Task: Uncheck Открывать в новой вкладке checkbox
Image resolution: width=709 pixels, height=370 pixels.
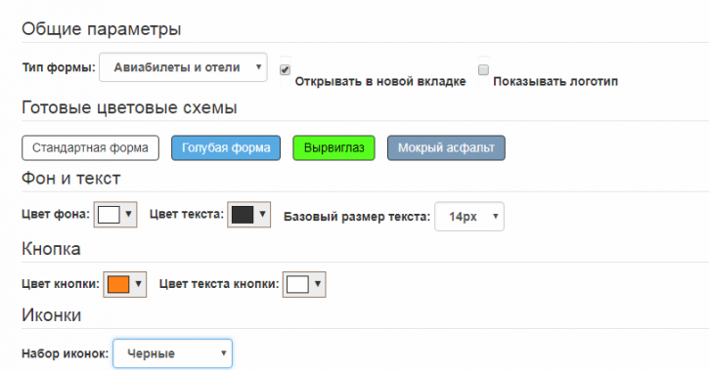Action: coord(285,70)
